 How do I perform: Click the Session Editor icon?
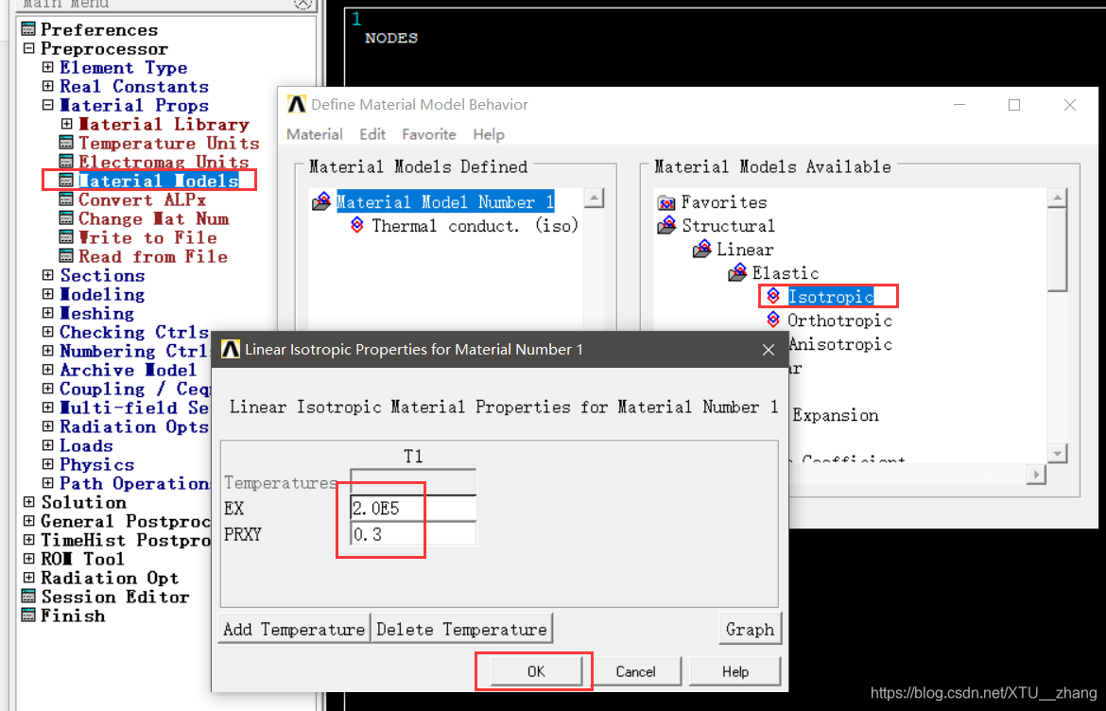click(28, 597)
